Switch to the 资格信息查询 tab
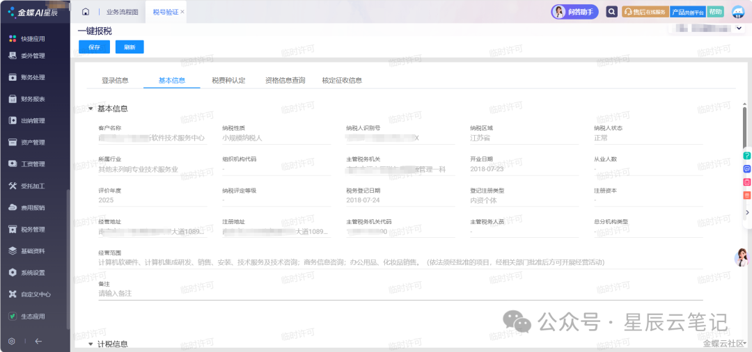 pos(285,81)
